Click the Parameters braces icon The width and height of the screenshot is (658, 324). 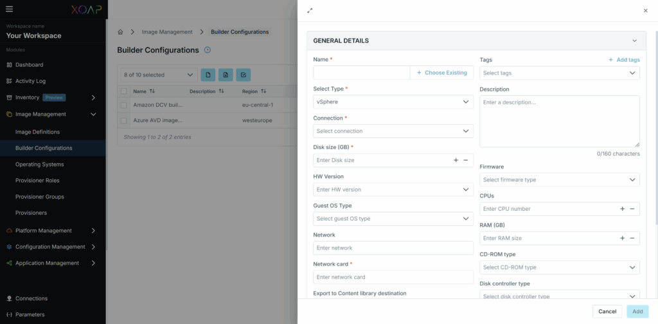point(9,314)
